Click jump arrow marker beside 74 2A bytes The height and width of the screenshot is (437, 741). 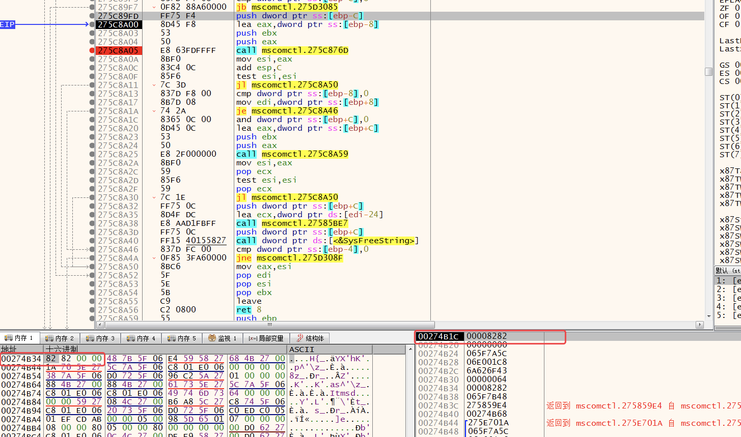[x=154, y=111]
